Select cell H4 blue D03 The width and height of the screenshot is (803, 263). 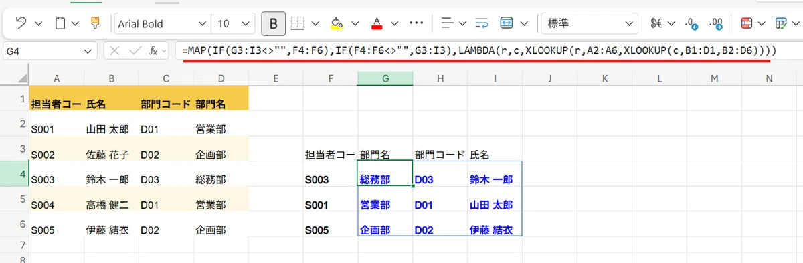point(440,175)
